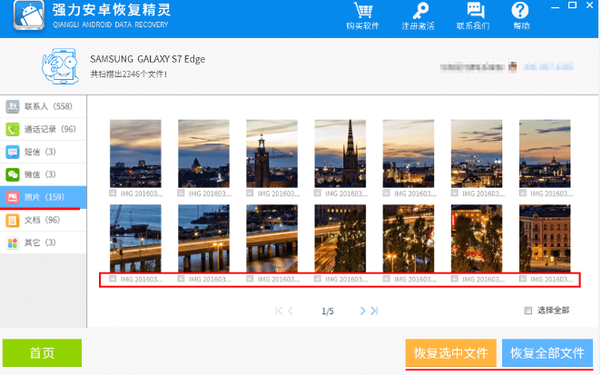This screenshot has width=602, height=375.
Task: Click the phone mascot device icon
Action: (60, 66)
